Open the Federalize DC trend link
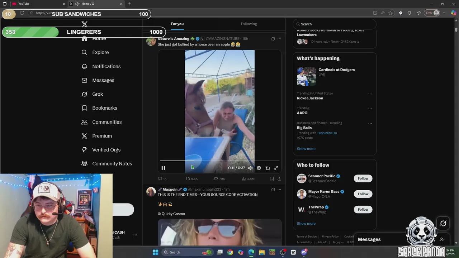This screenshot has height=258, width=459. 327,133
